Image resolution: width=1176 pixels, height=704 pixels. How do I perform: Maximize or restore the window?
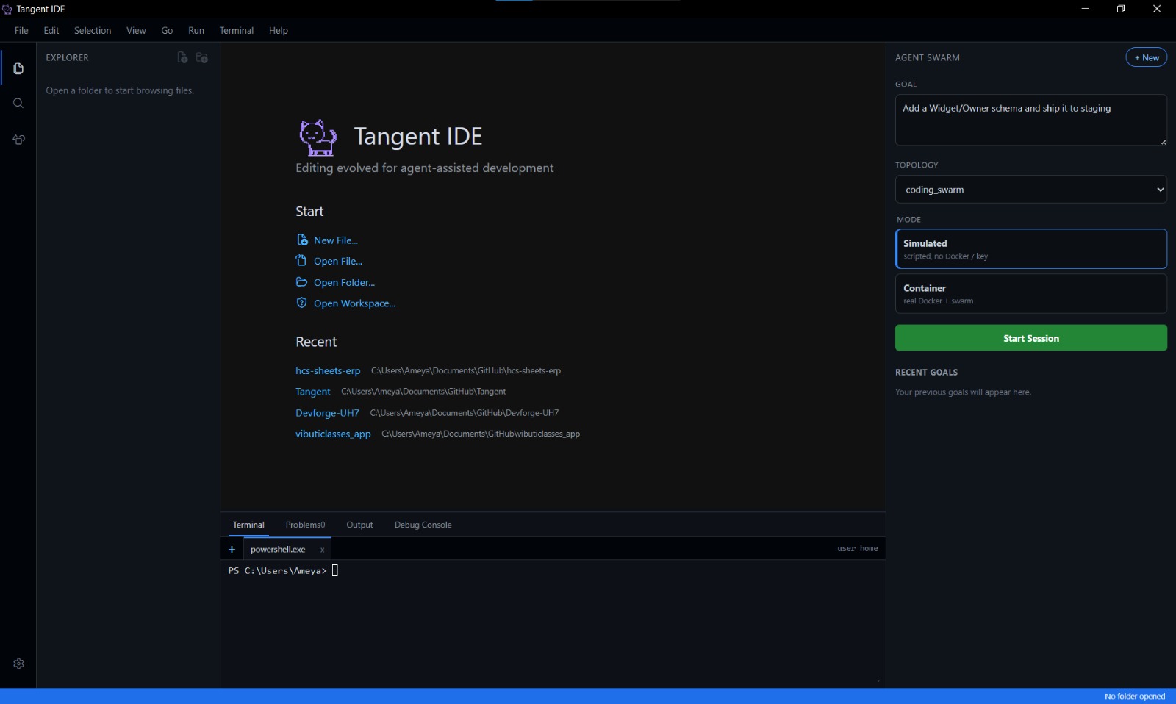(1121, 9)
